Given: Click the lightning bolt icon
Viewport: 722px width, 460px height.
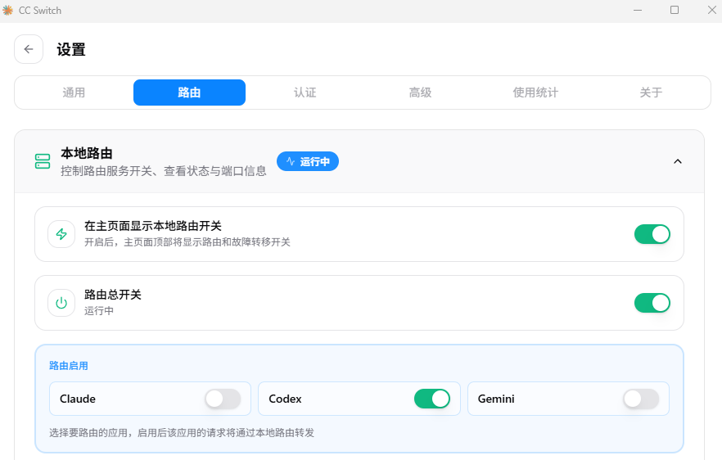Looking at the screenshot, I should point(61,234).
